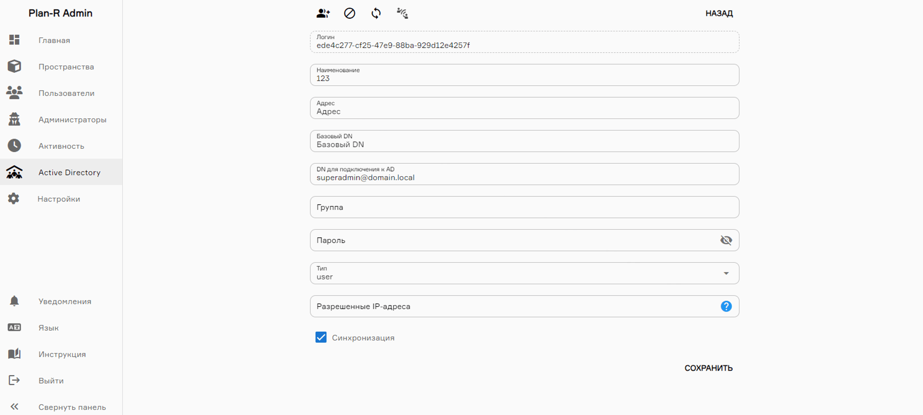
Task: Click the connection test icon in toolbar
Action: [402, 13]
